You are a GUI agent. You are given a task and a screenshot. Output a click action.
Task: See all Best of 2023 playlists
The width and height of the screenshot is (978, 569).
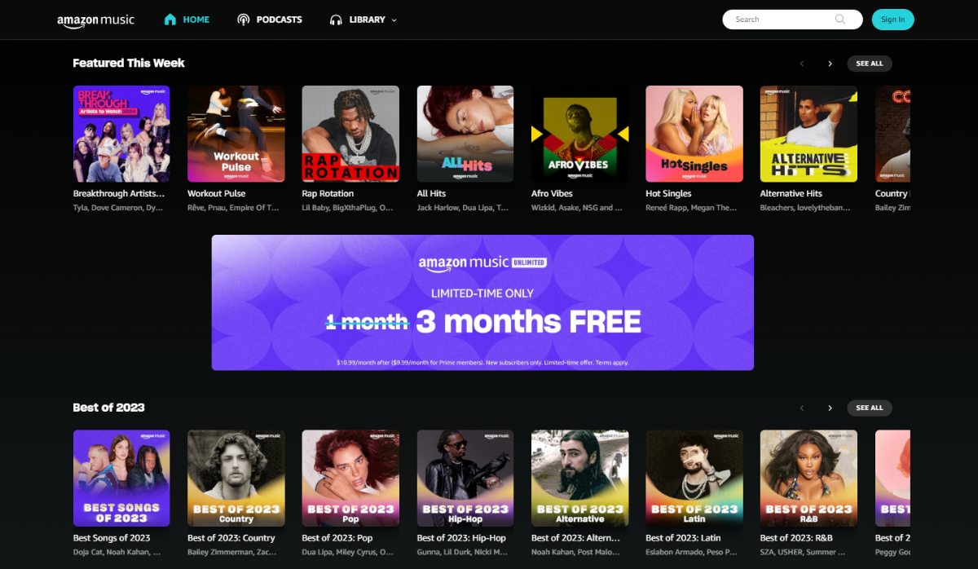tap(870, 408)
